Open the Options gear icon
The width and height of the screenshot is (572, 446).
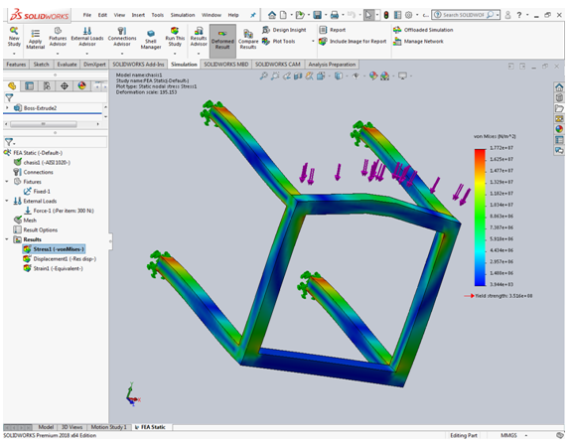(x=408, y=15)
